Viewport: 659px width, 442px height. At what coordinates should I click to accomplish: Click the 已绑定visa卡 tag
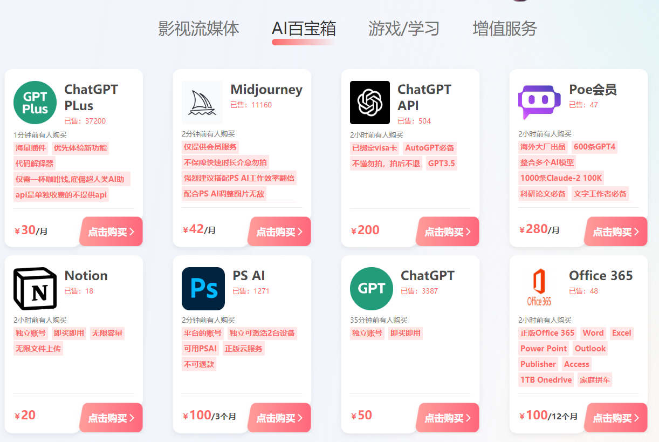[x=375, y=148]
